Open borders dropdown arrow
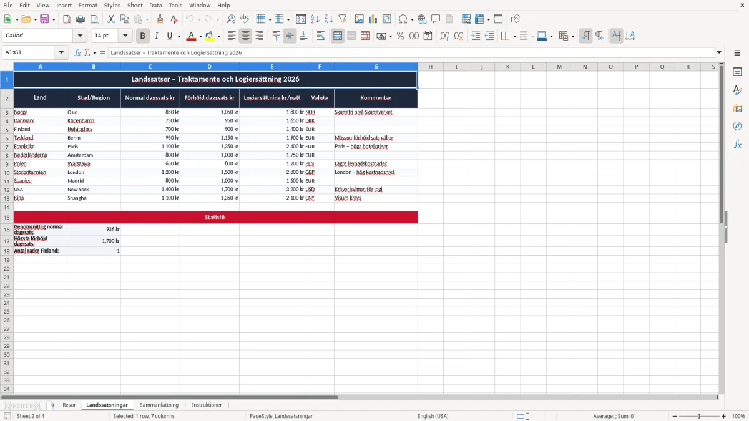This screenshot has width=749, height=421. point(514,36)
